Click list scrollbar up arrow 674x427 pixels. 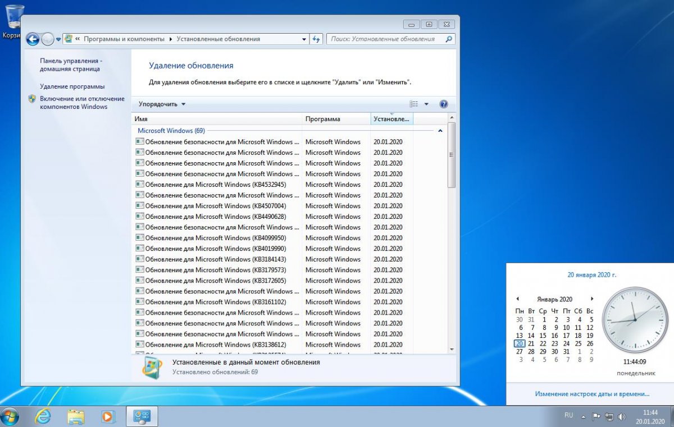click(452, 118)
